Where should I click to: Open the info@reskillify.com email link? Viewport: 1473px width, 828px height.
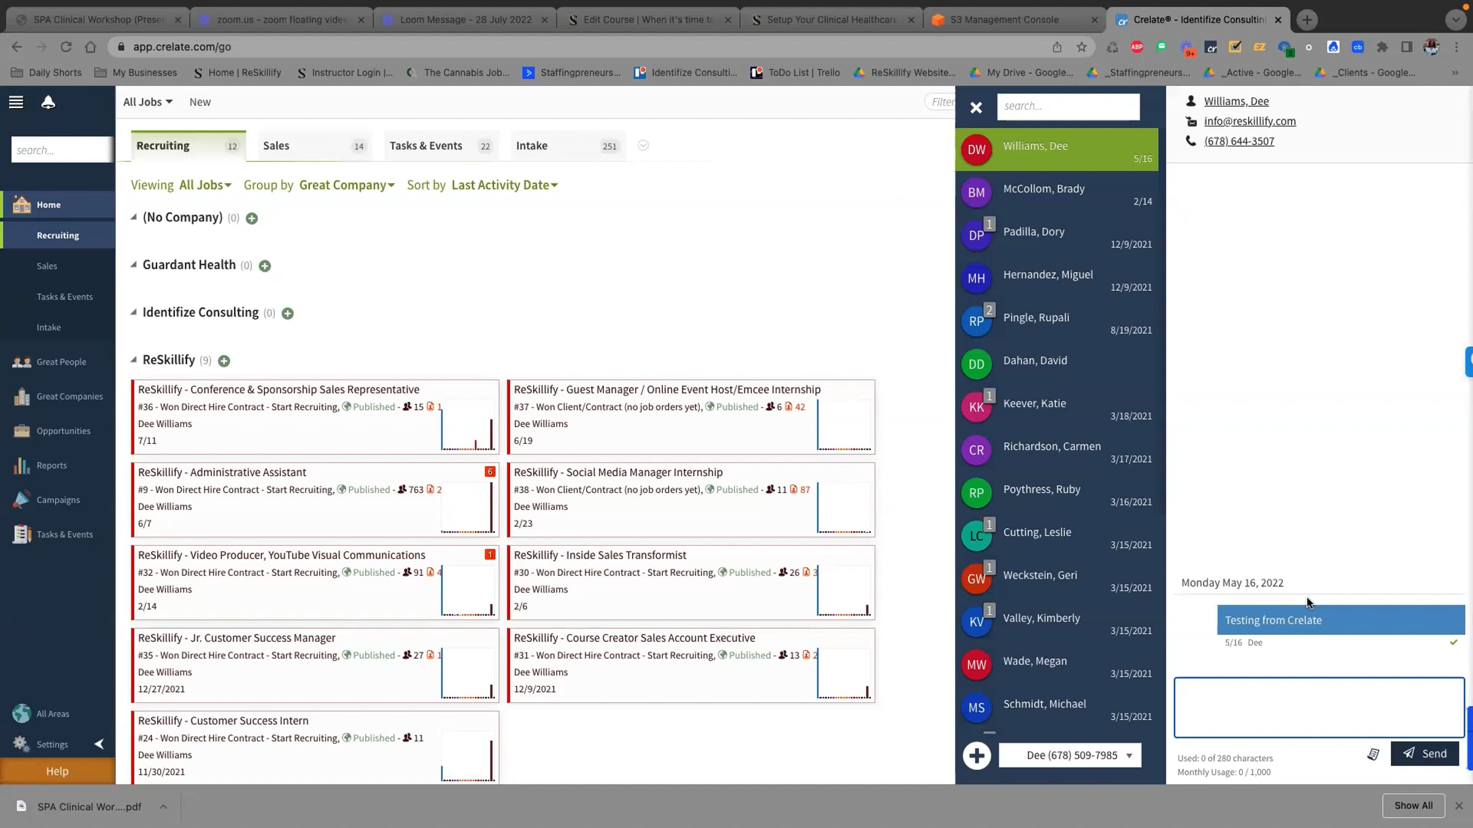(1250, 121)
